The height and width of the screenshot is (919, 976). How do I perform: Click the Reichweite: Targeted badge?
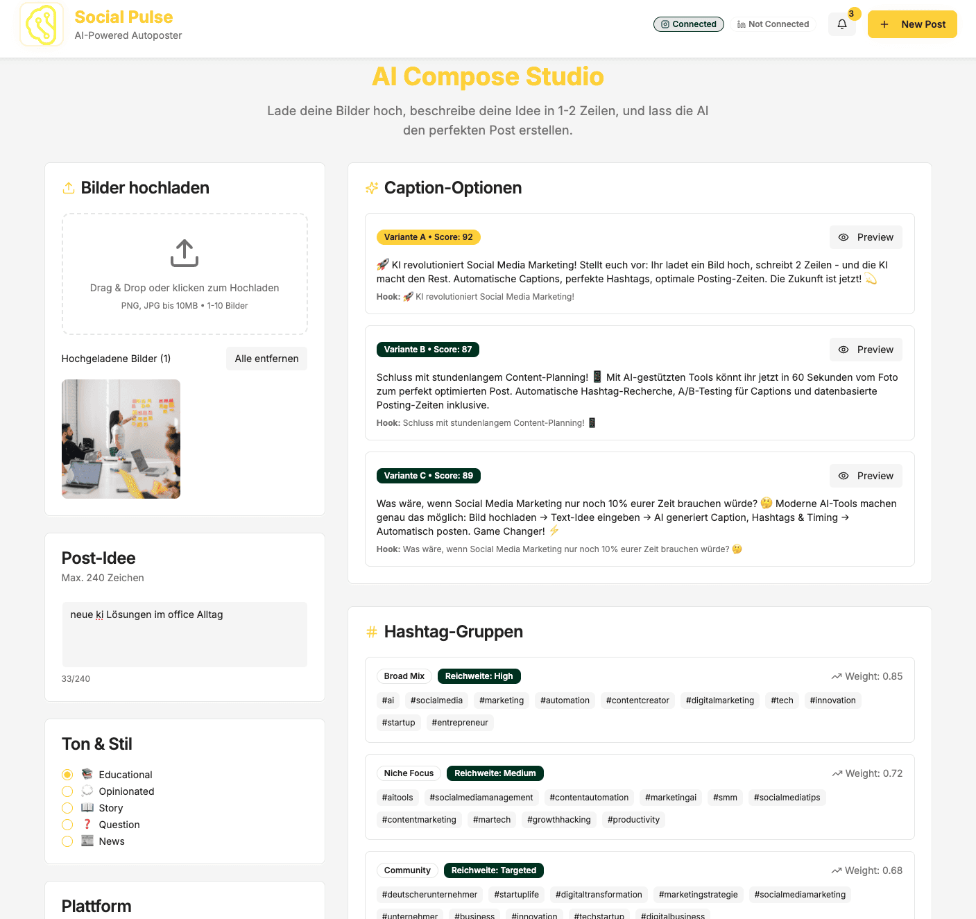coord(494,870)
